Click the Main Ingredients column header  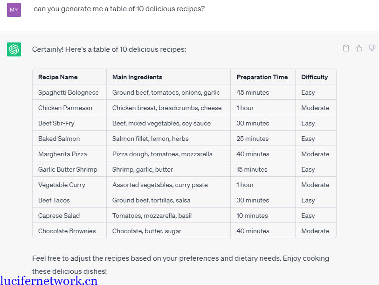[137, 77]
